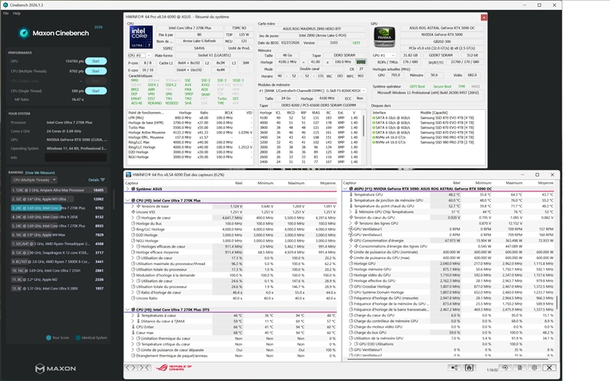The width and height of the screenshot is (610, 381).
Task: Open Details filter in Cinebench ranking
Action: pyautogui.click(x=97, y=180)
